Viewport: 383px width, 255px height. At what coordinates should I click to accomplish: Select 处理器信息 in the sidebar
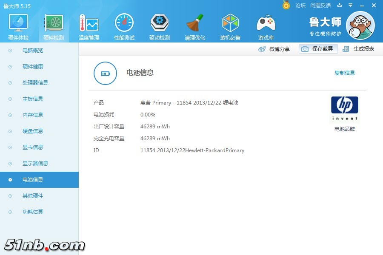(x=35, y=83)
